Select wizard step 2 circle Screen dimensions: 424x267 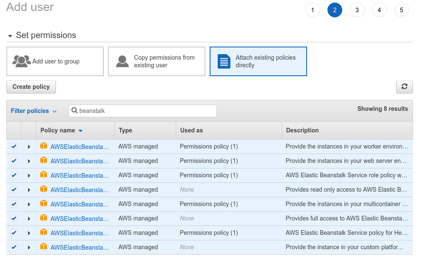335,10
